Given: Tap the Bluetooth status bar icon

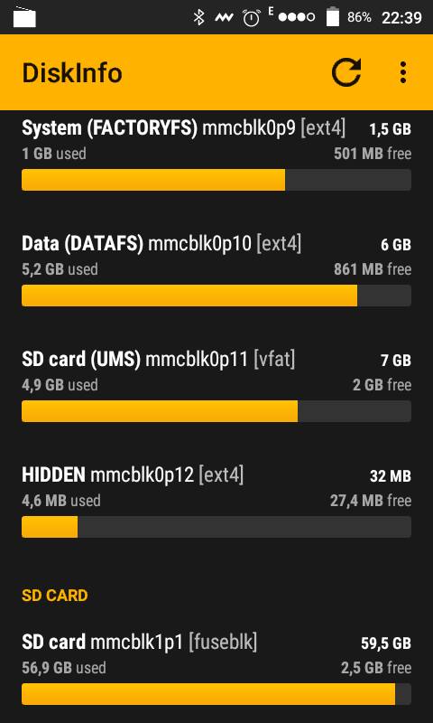Looking at the screenshot, I should [198, 17].
